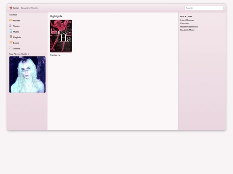Select Music in the source list
The width and height of the screenshot is (233, 174).
tap(16, 32)
